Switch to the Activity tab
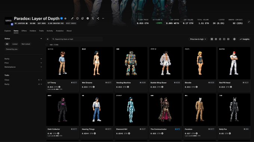 tap(50, 31)
